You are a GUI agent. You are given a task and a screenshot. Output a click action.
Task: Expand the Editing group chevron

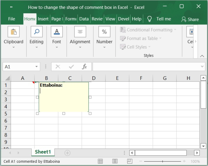37,47
